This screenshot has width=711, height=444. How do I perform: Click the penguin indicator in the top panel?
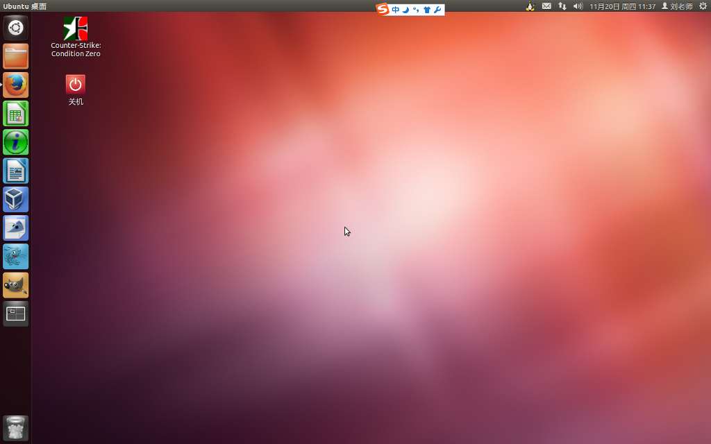530,6
